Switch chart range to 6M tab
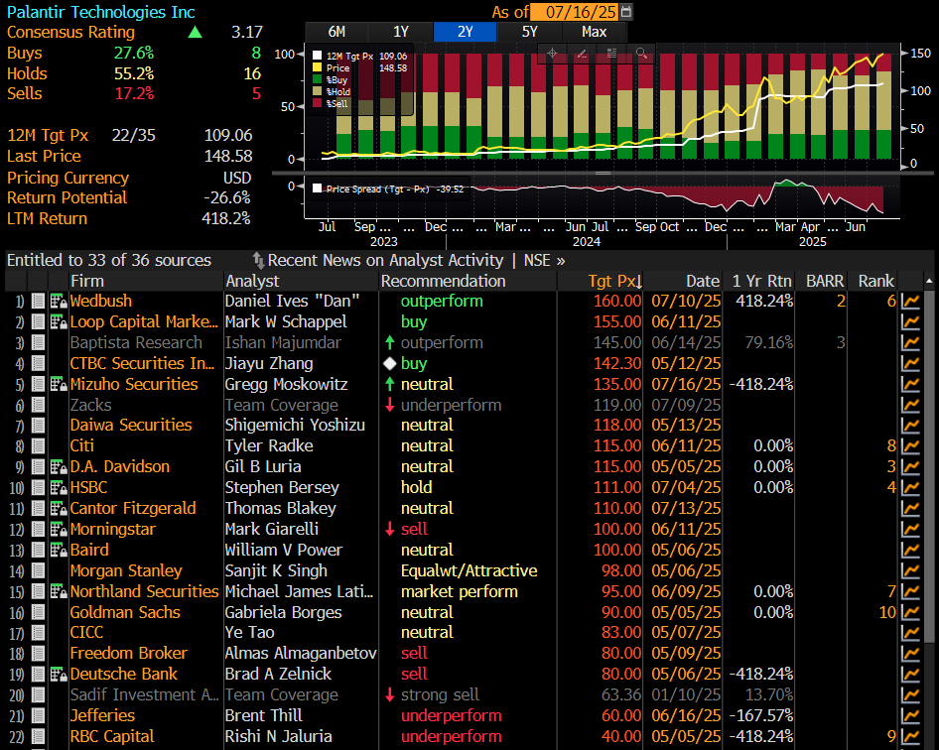Image resolution: width=939 pixels, height=750 pixels. pos(336,32)
